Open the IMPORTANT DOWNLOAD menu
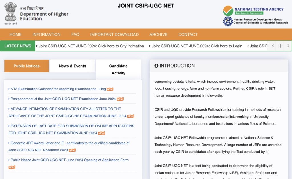The height and width of the screenshot is (179, 292). point(114,34)
